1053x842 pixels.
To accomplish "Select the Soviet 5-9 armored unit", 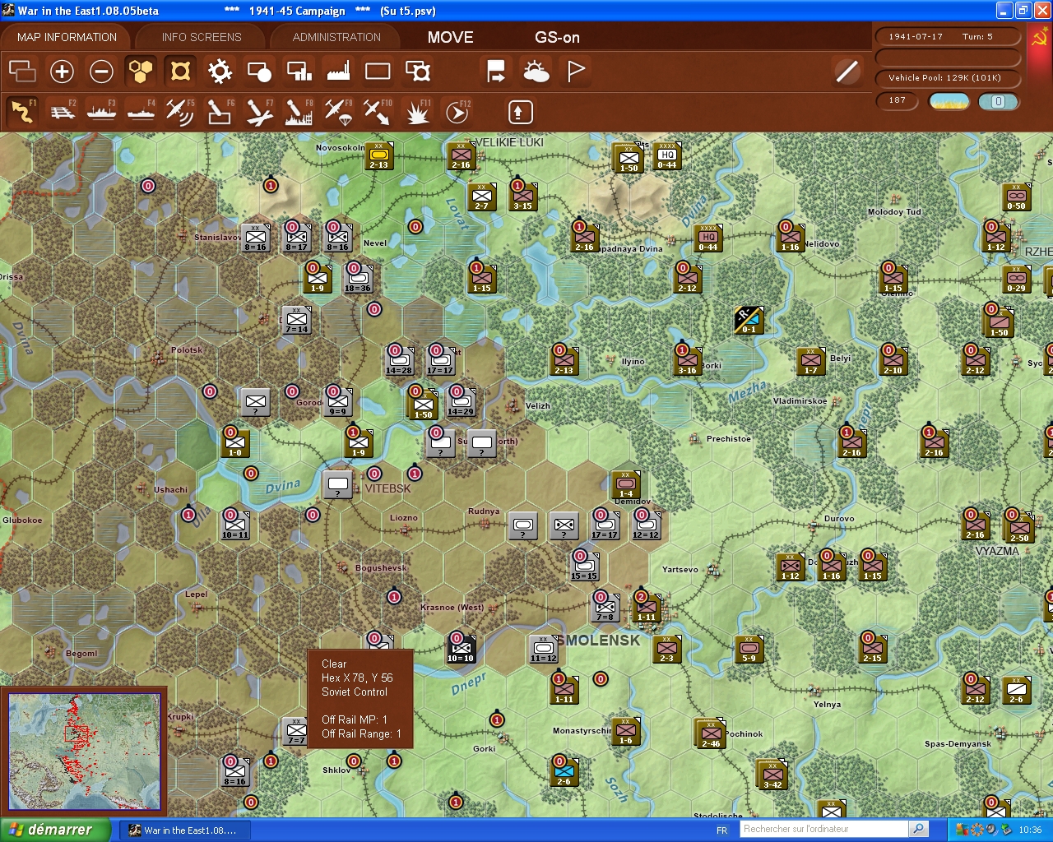I will pos(749,649).
